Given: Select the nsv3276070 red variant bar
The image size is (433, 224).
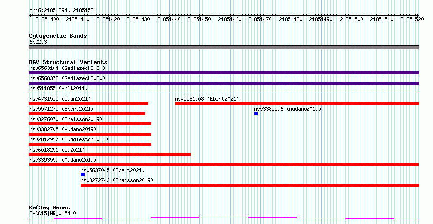Looking at the screenshot, I should click(90, 124).
